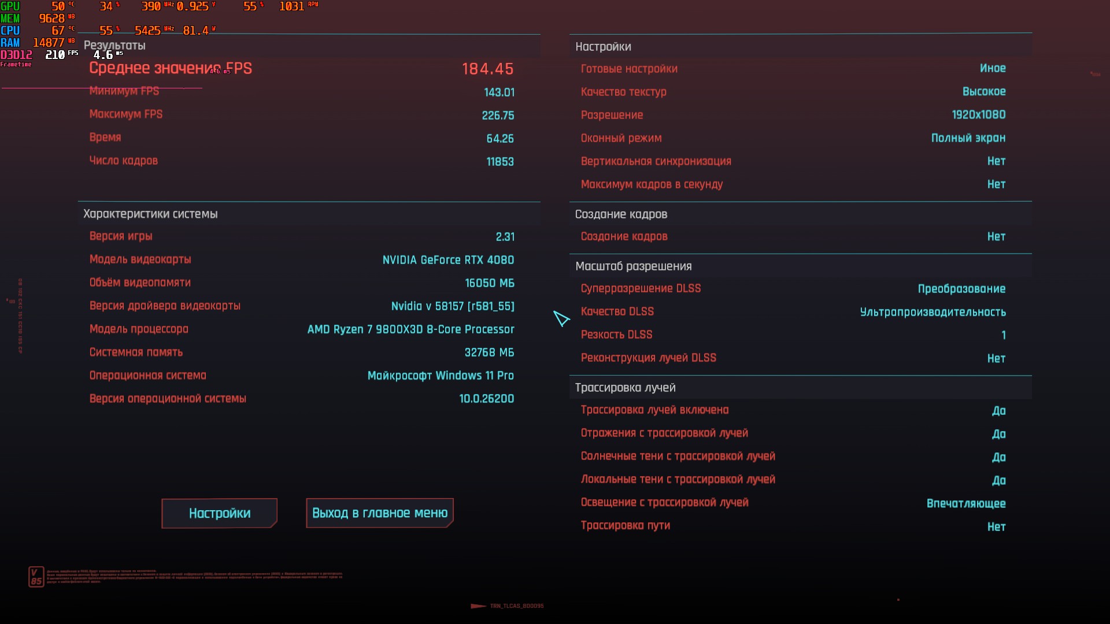Click the CPU label in overlay
This screenshot has height=624, width=1110.
[x=10, y=31]
